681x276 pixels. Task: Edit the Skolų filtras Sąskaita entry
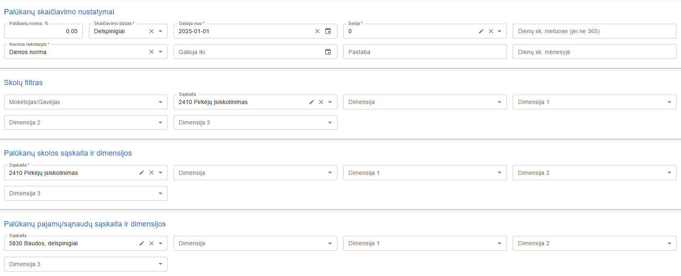312,102
